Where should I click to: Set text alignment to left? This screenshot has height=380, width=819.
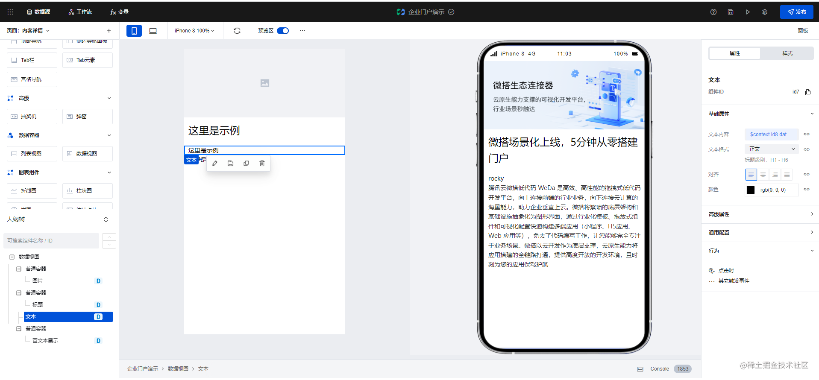pos(751,175)
